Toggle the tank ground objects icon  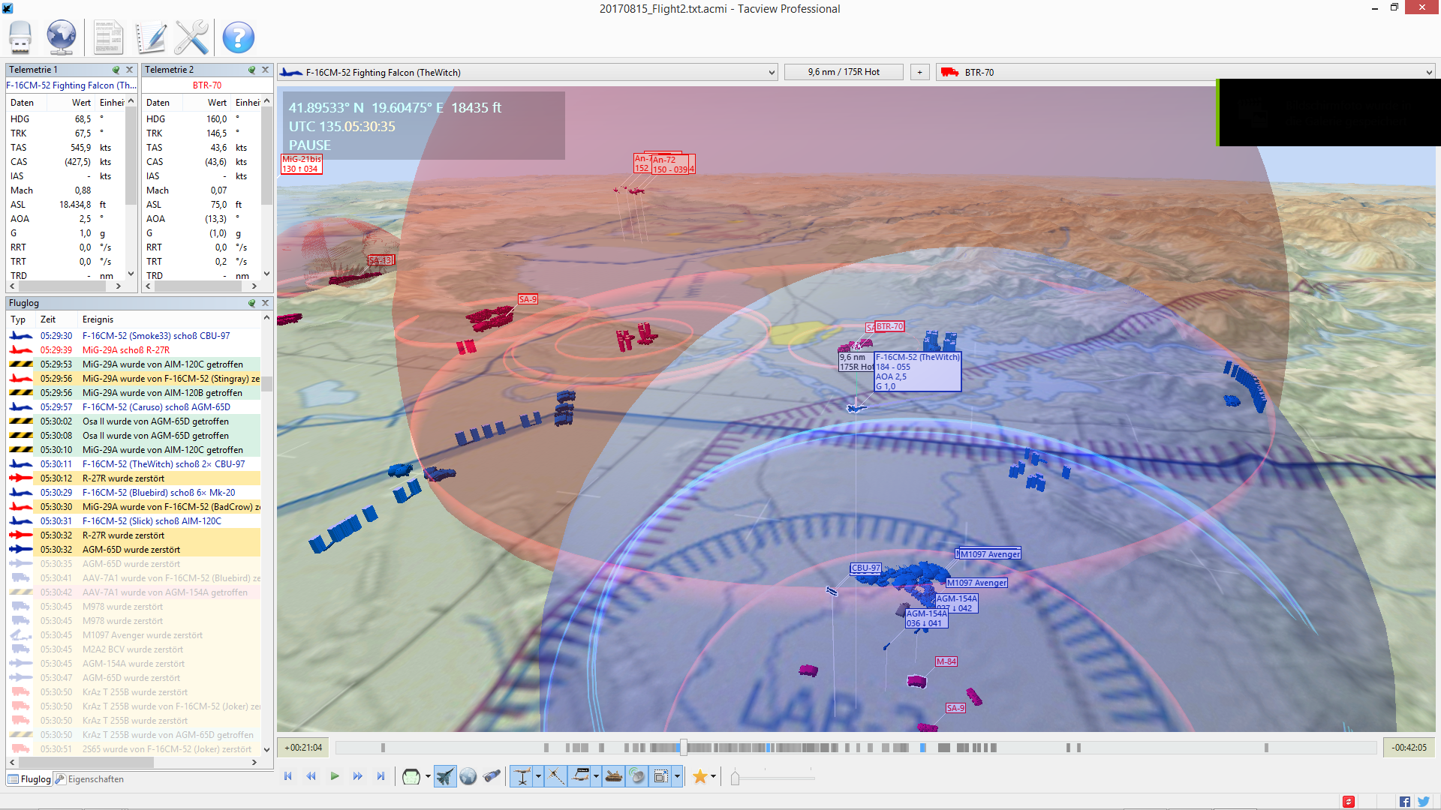(614, 777)
